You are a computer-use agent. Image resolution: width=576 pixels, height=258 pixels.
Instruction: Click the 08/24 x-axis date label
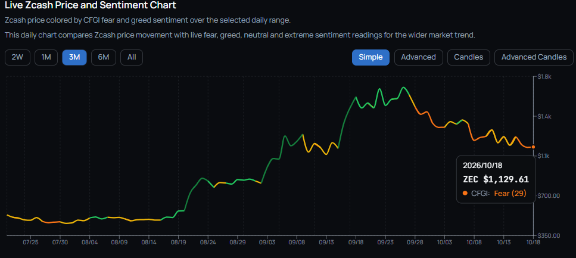(x=208, y=243)
